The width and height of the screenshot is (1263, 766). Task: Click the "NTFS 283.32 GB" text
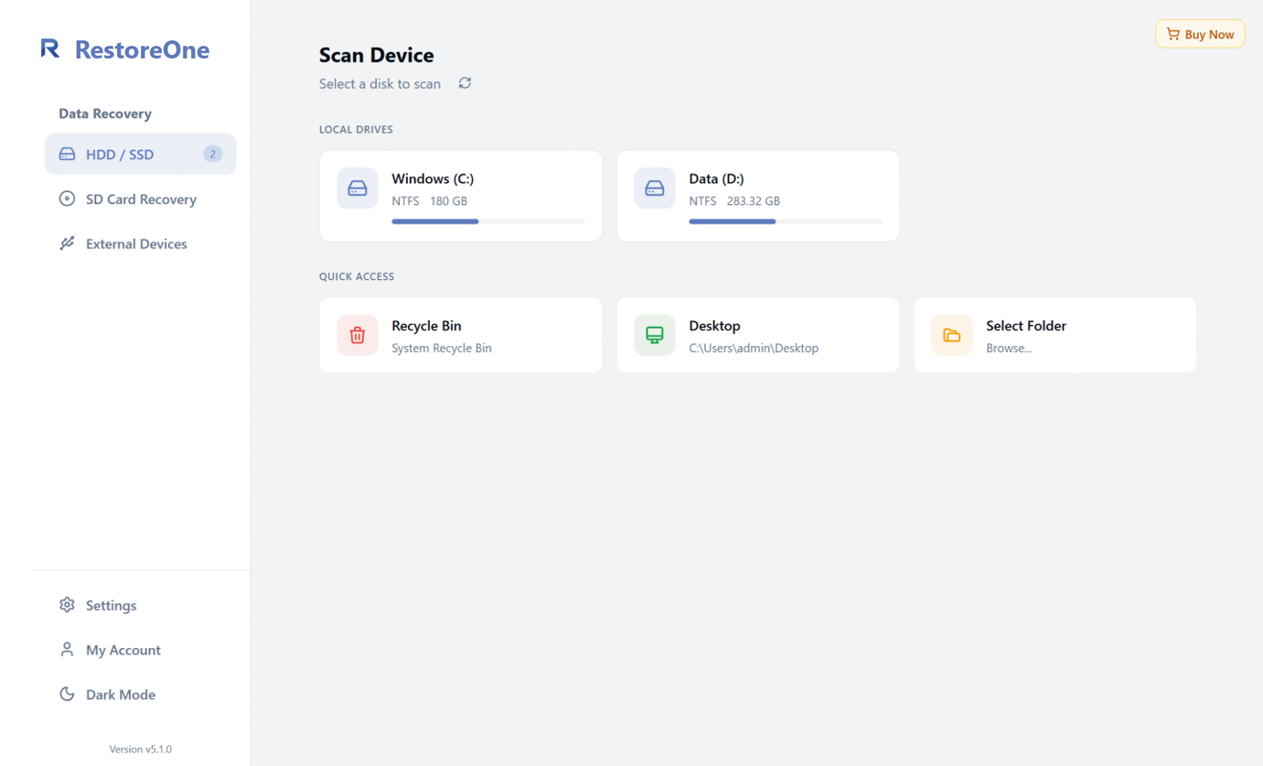(734, 201)
